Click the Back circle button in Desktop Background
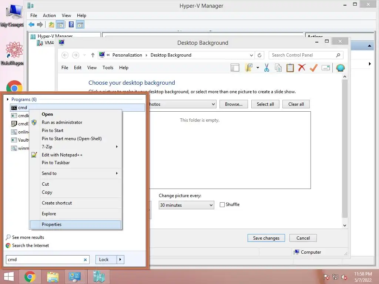The height and width of the screenshot is (284, 379). (65, 55)
